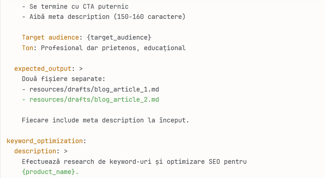Viewport: 325px width, 178px height.
Task: Click the ">" block indicator after description
Action: [x=65, y=151]
